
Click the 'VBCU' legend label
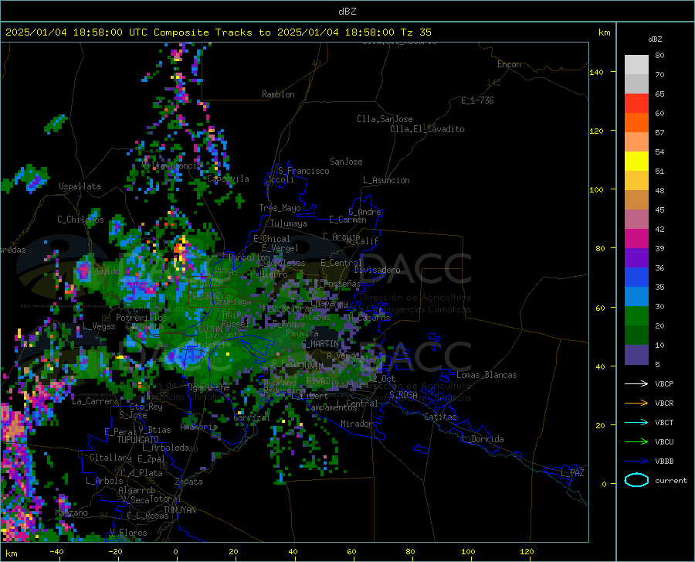(664, 442)
